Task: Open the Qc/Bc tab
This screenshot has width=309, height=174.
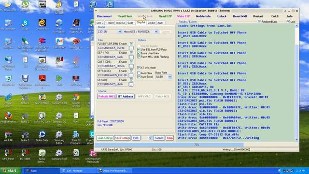Action: coord(151,23)
